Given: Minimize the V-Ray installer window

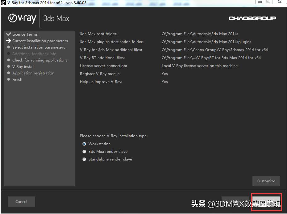Looking at the screenshot, I should [x=260, y=2].
